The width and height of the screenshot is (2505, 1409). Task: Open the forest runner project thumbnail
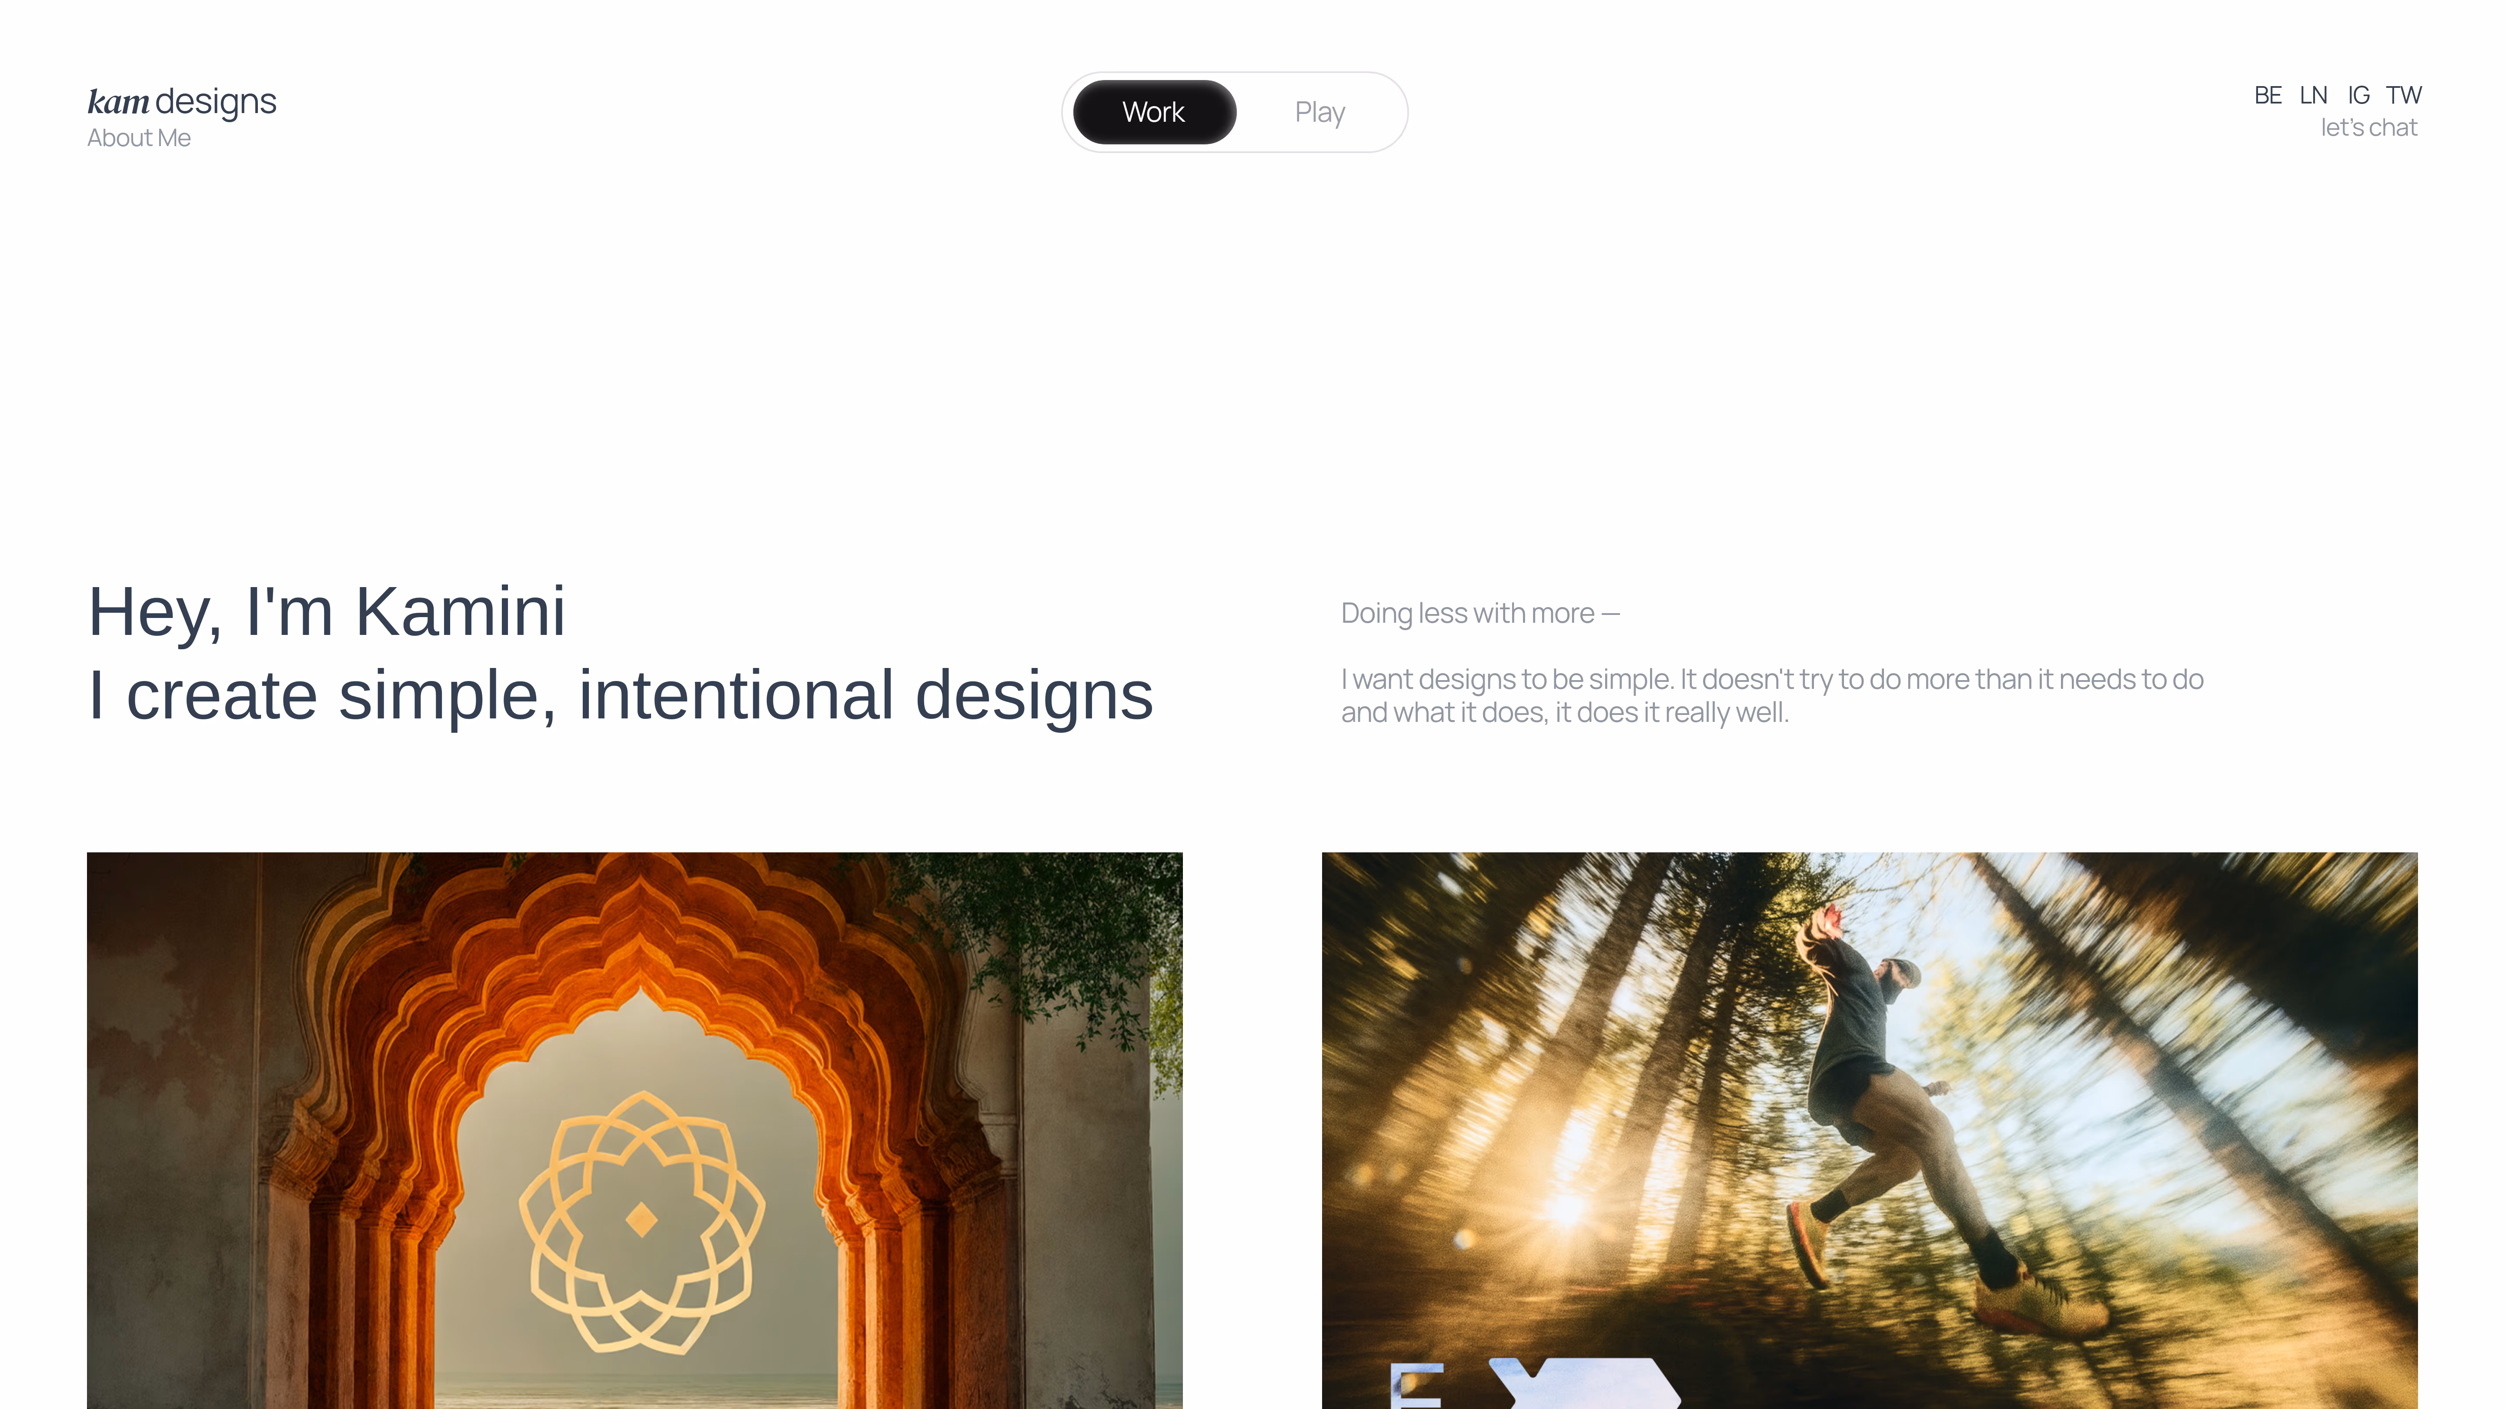coord(1869,1130)
